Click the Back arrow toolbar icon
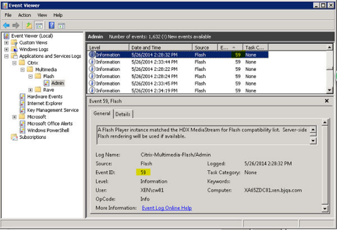The width and height of the screenshot is (337, 230). tap(6, 25)
